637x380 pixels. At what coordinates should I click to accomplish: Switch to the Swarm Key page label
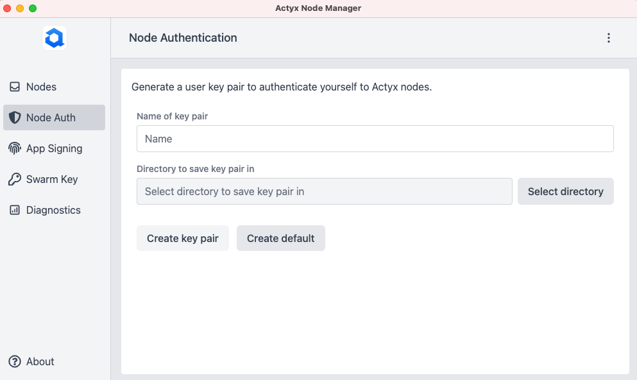click(x=52, y=179)
